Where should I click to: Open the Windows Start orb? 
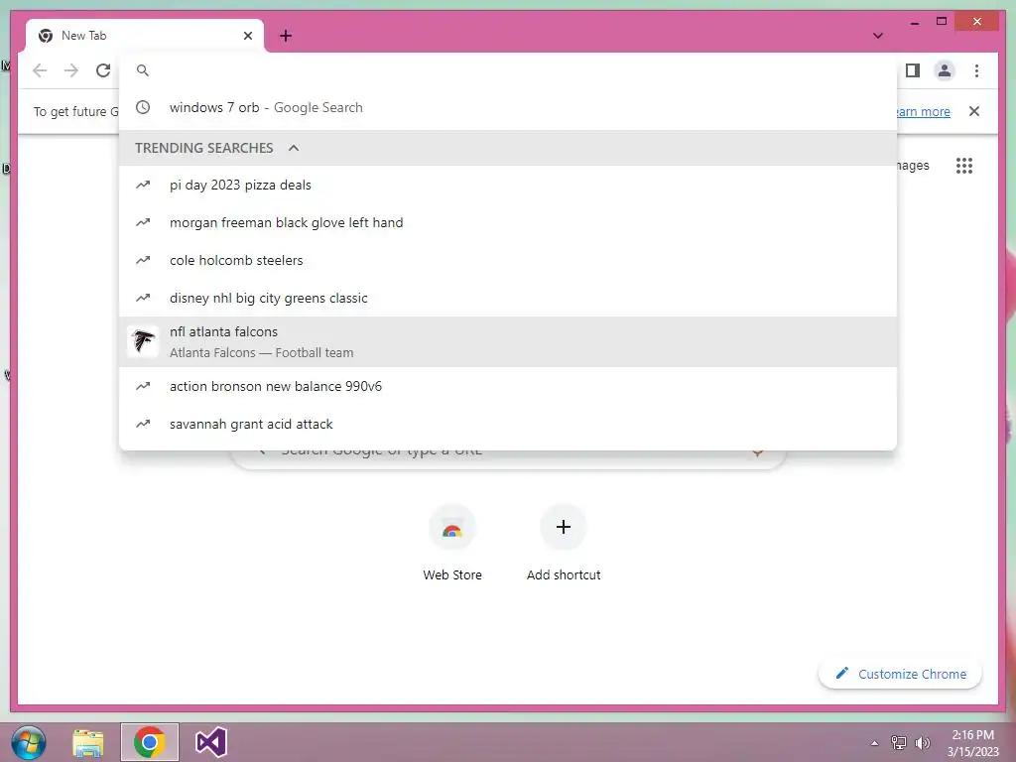pos(29,742)
